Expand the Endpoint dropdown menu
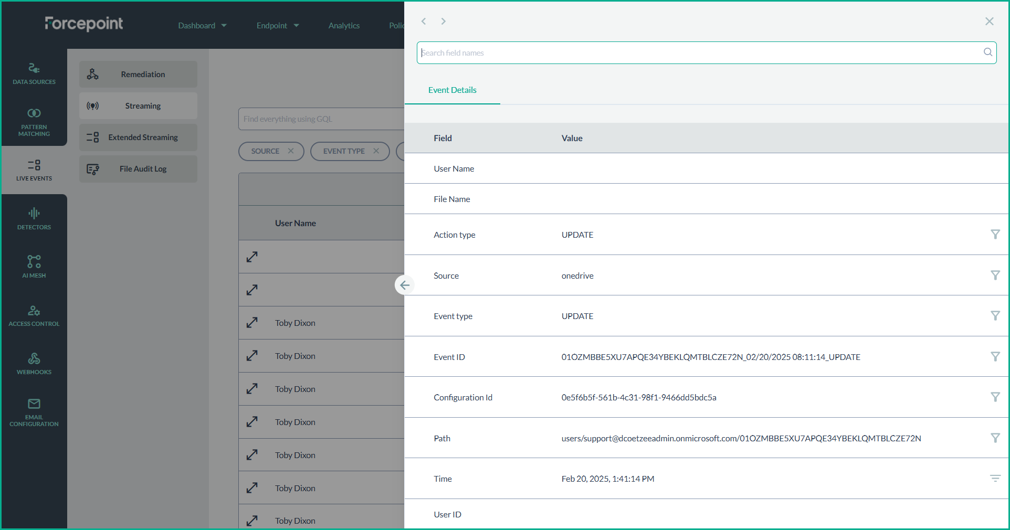Image resolution: width=1010 pixels, height=530 pixels. coord(277,26)
